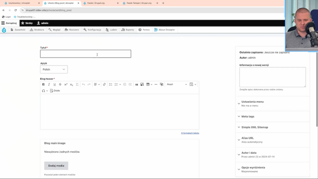Viewport: 318px width, 179px height.
Task: Open the O formatach tekstu link
Action: pos(190,133)
